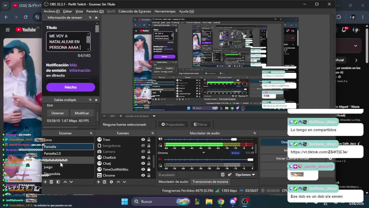The width and height of the screenshot is (369, 208).
Task: Add a new scene with the plus icon
Action: 45,182
